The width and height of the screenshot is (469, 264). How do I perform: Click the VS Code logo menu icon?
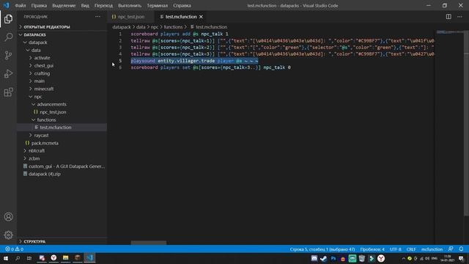(7, 5)
